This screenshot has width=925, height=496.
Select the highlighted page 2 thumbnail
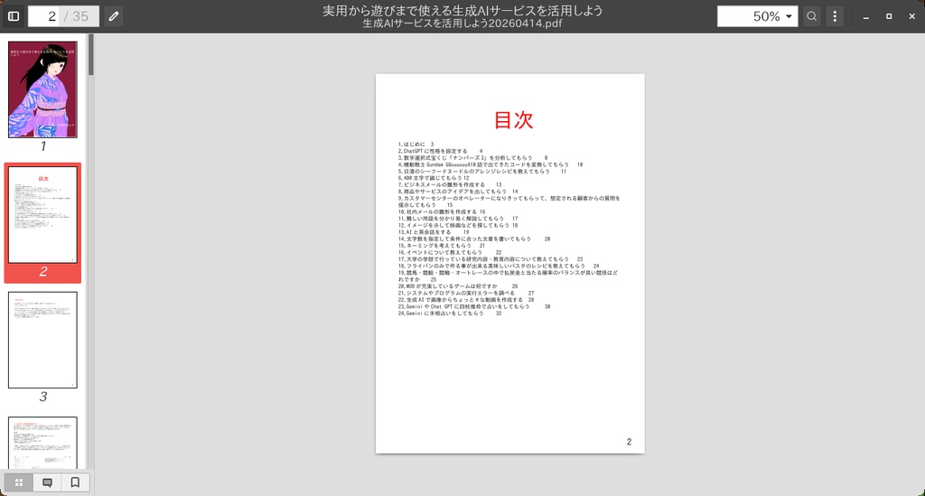[42, 215]
